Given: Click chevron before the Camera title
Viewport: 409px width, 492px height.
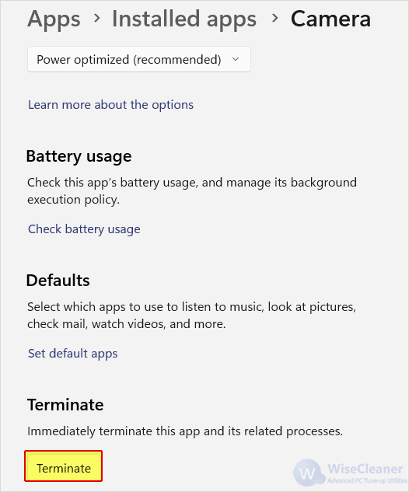Looking at the screenshot, I should tap(275, 19).
